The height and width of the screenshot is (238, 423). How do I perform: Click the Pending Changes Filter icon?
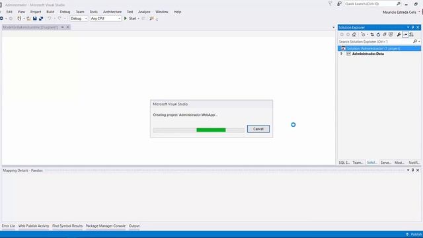363,34
